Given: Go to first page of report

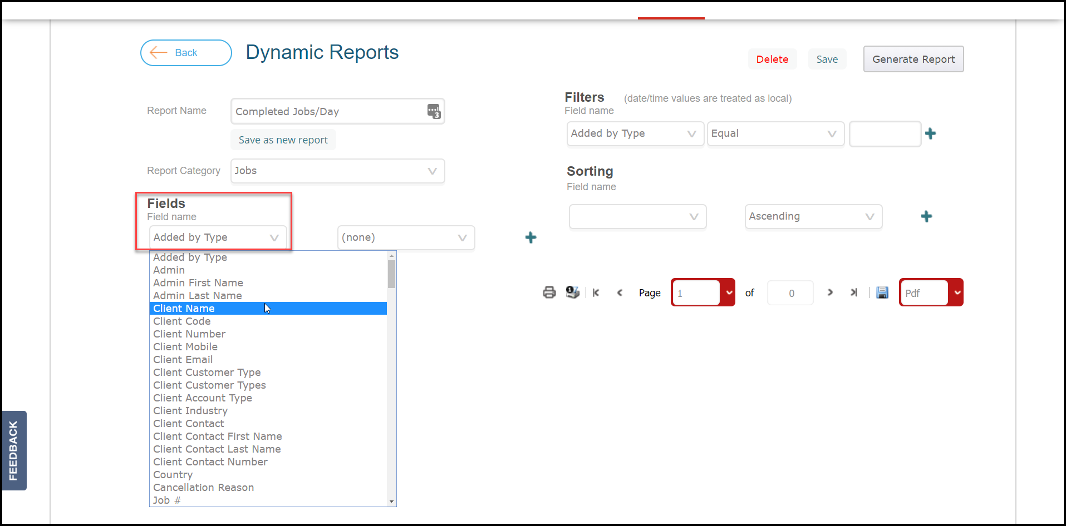Looking at the screenshot, I should pyautogui.click(x=596, y=292).
